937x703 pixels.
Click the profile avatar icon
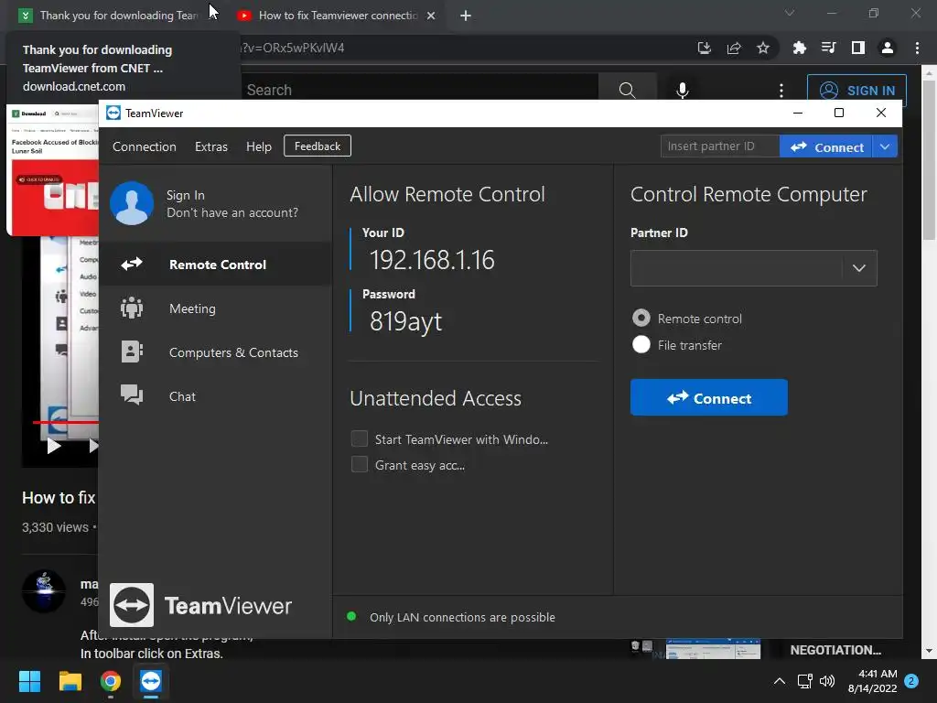(132, 203)
